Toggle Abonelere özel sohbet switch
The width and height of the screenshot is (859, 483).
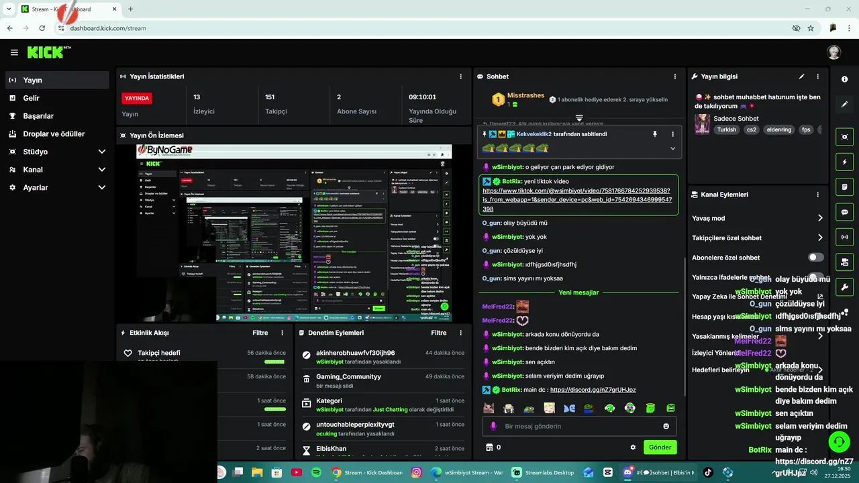(x=815, y=258)
